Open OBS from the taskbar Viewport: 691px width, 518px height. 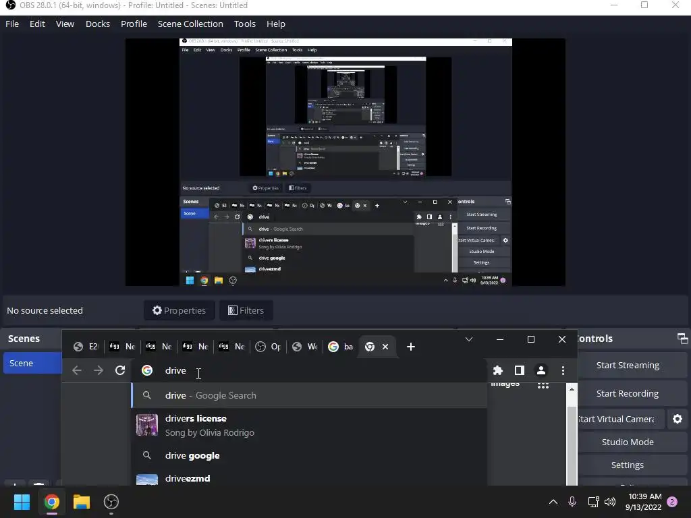111,502
